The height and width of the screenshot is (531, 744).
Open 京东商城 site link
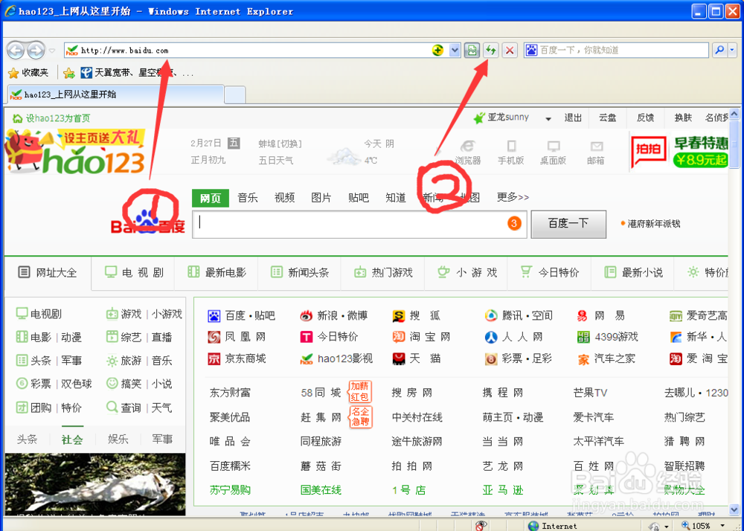[x=237, y=359]
